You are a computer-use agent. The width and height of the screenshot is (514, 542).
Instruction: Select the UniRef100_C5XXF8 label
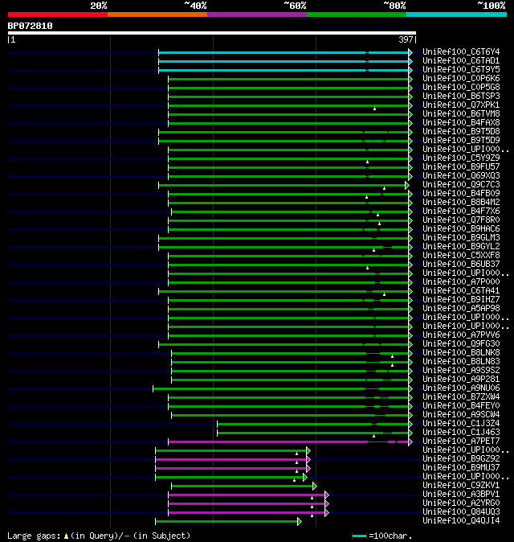[461, 256]
